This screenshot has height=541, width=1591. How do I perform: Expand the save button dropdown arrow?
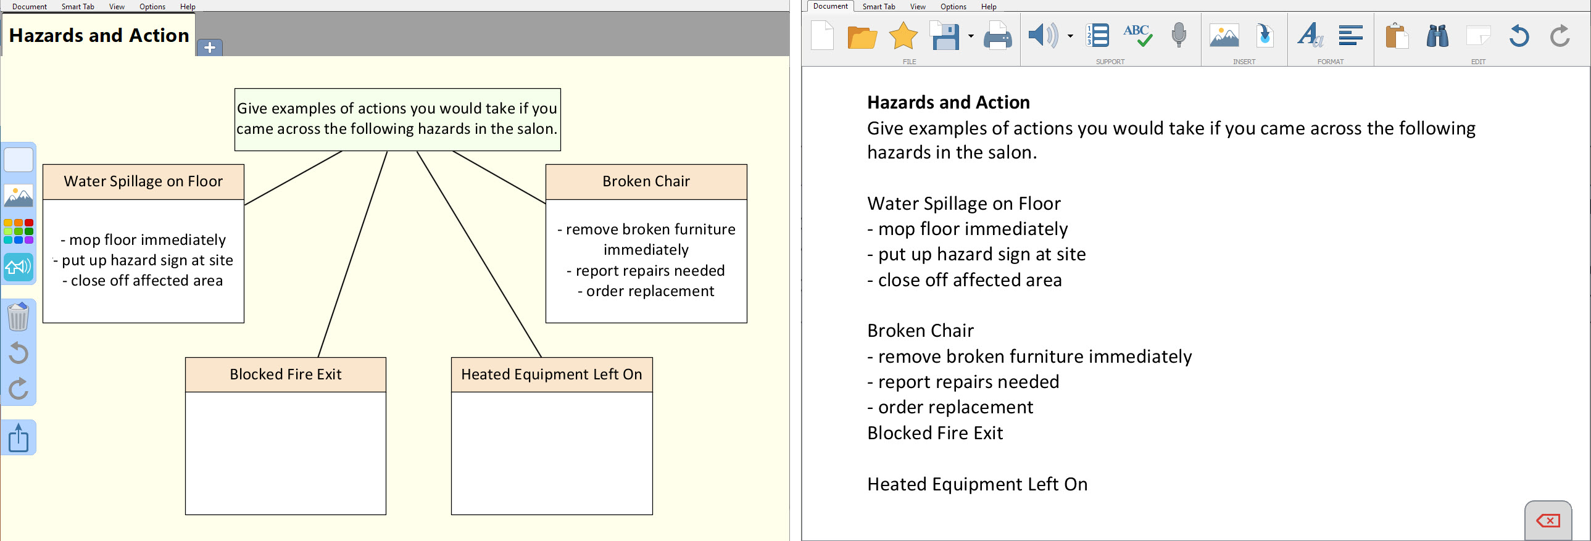point(971,36)
